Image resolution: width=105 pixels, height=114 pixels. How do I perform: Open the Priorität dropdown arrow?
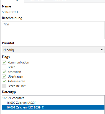pyautogui.click(x=102, y=50)
